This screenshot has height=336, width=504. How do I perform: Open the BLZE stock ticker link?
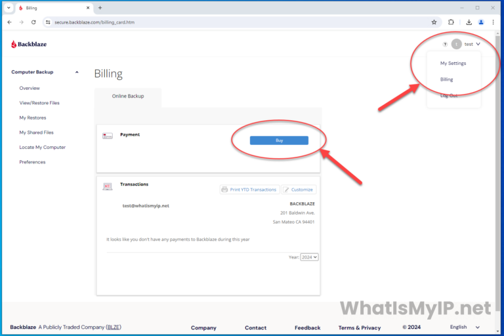114,327
